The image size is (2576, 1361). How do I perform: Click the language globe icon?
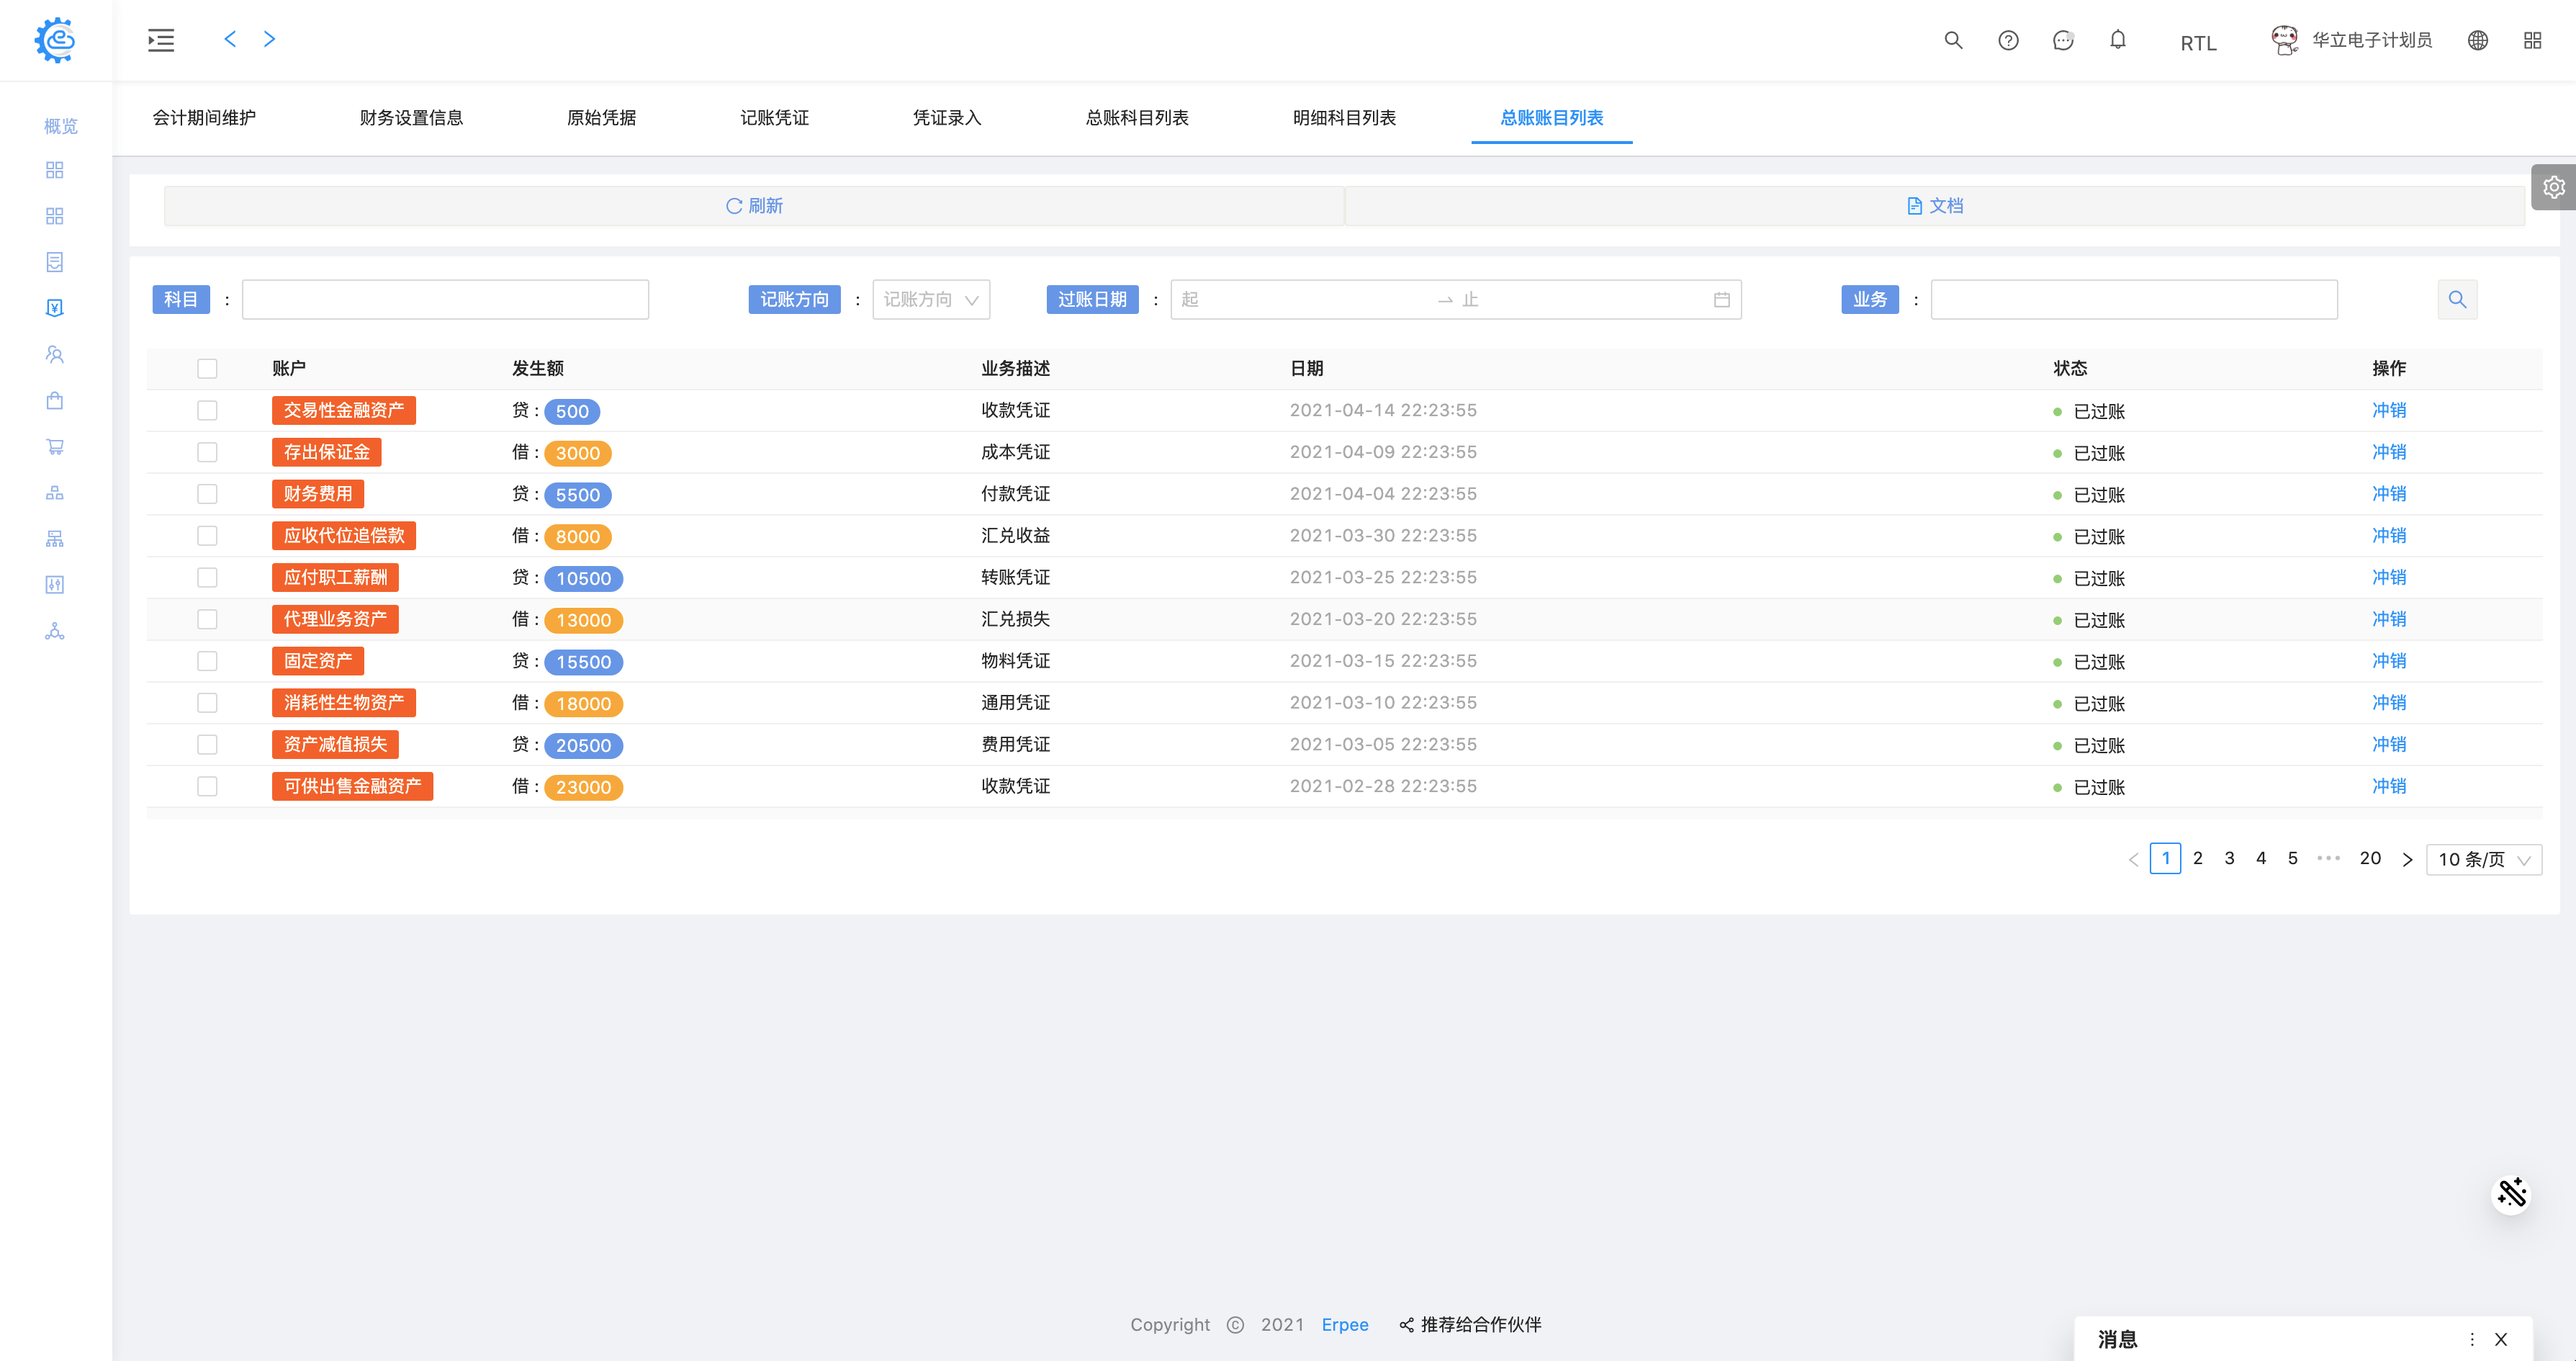(x=2477, y=40)
